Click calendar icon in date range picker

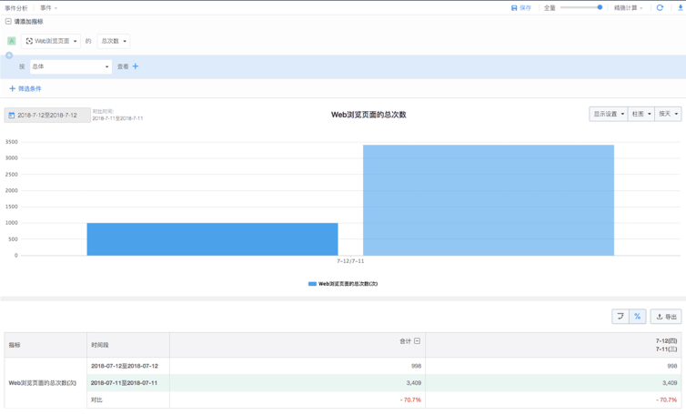coord(12,116)
